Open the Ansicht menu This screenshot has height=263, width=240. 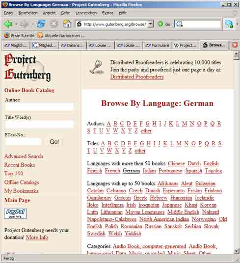[49, 13]
